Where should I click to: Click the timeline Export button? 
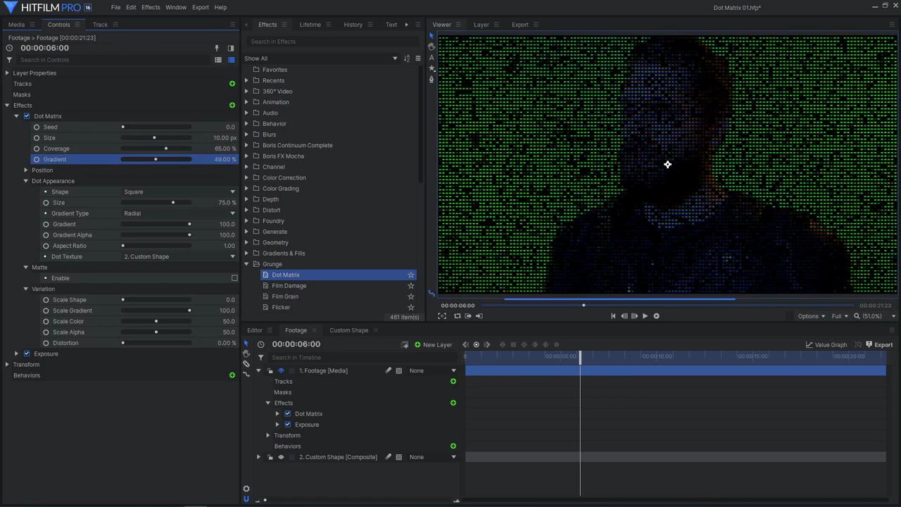coord(879,345)
